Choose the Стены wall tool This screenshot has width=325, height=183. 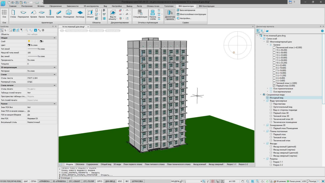click(13, 14)
